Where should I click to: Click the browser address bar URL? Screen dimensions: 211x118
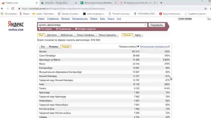[x=63, y=9]
